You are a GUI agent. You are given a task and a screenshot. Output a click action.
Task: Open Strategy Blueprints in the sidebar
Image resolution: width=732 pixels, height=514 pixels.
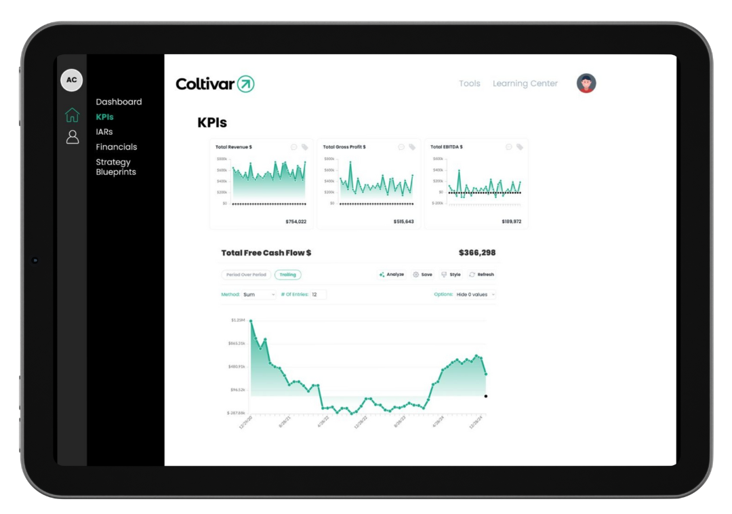click(116, 167)
